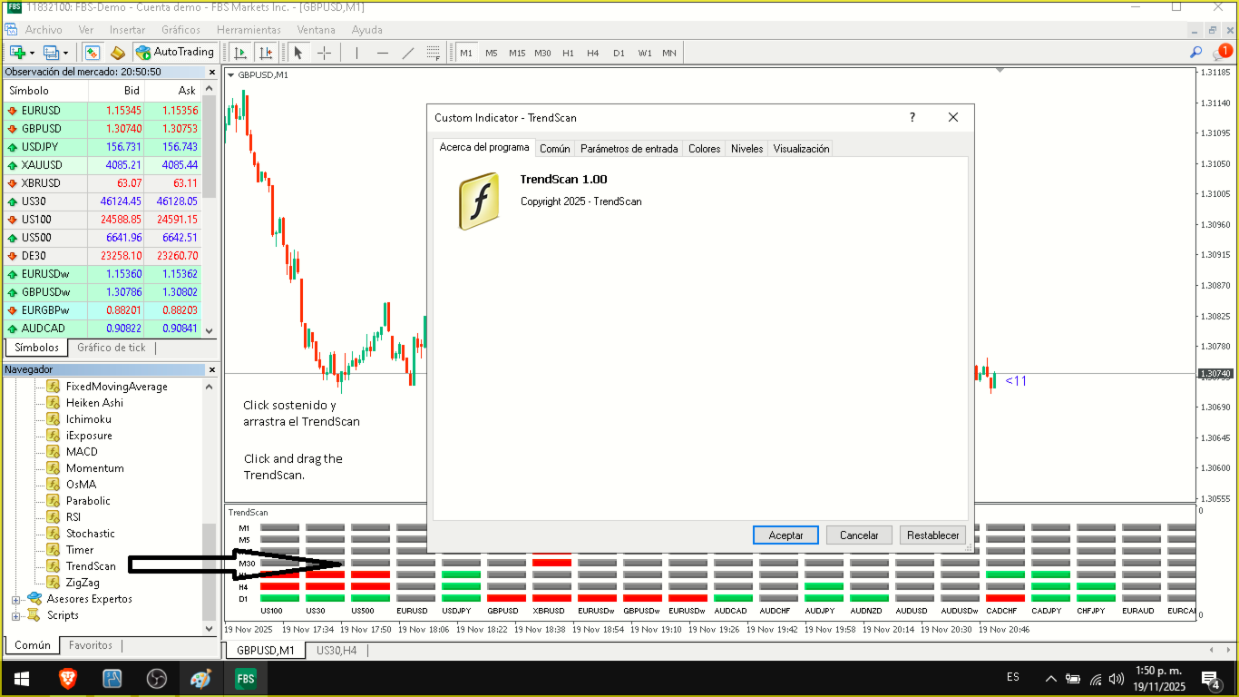The height and width of the screenshot is (697, 1239).
Task: Open the FBS terminal icon on the taskbar
Action: tap(245, 678)
